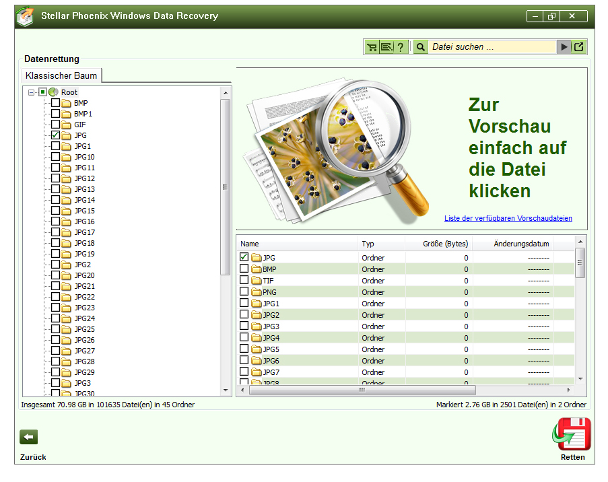This screenshot has height=482, width=608.
Task: Click the magnifying glass preview image
Action: click(336, 150)
